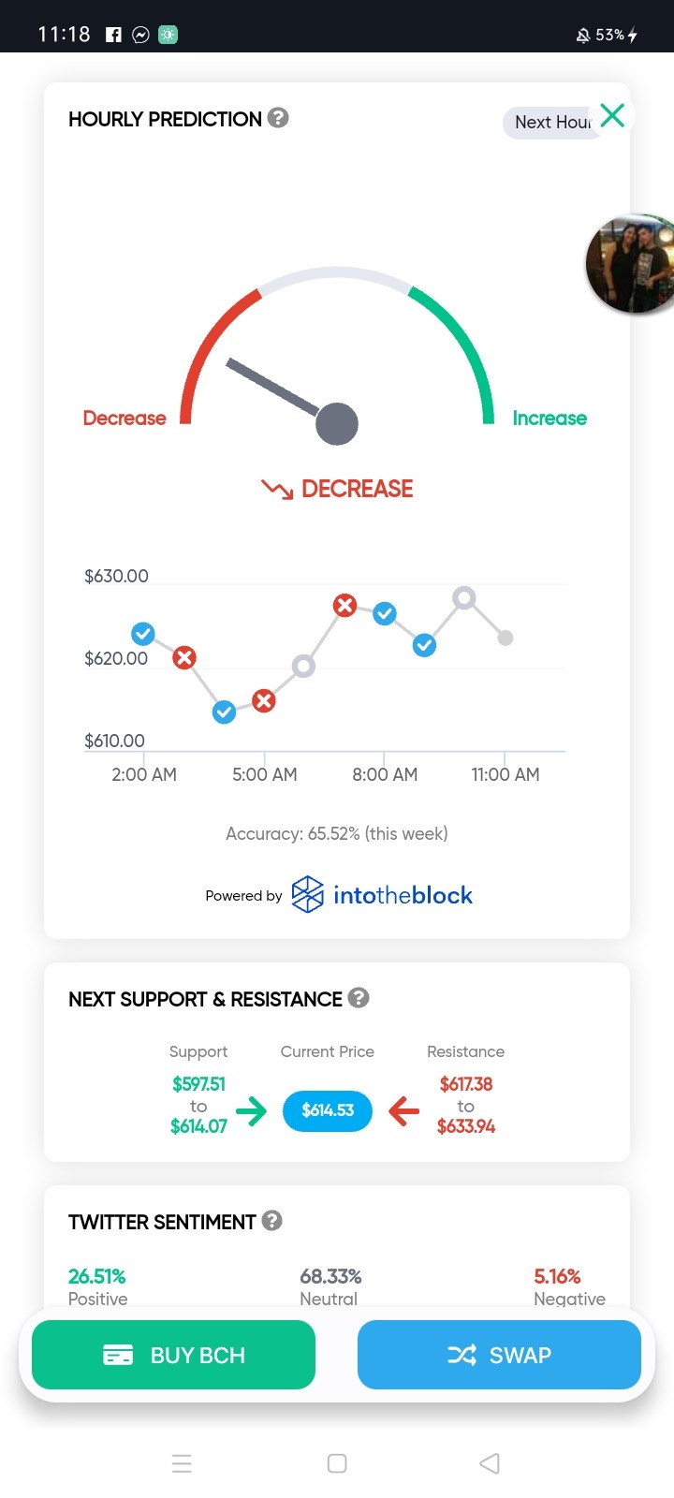674x1498 pixels.
Task: Tap hollow gray circle point near 11:00 AM
Action: click(x=464, y=597)
